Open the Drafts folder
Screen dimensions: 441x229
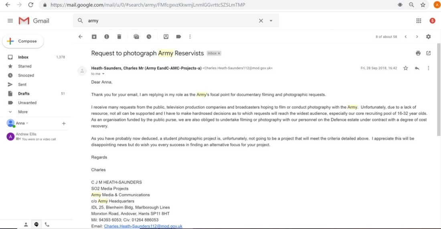[24, 94]
